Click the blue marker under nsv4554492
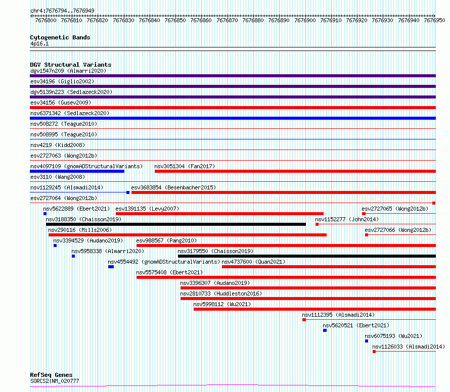Screen dimensions: 450x392 tap(111, 267)
